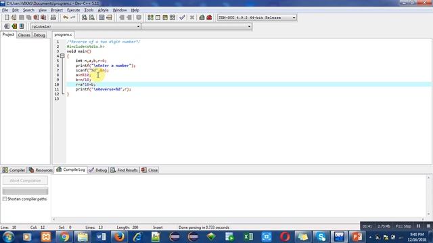This screenshot has width=433, height=243.
Task: Open Replace via second magnifier icon
Action: pos(92,18)
